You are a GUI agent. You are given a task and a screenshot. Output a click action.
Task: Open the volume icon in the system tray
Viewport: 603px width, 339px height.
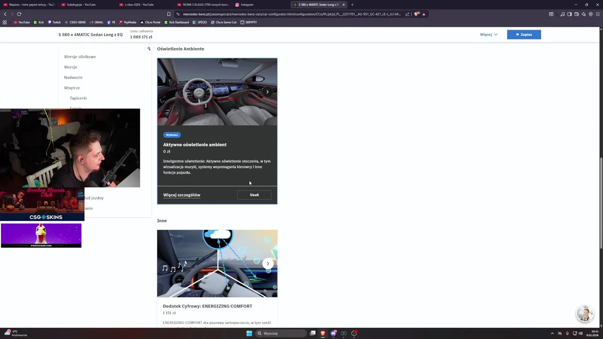581,333
